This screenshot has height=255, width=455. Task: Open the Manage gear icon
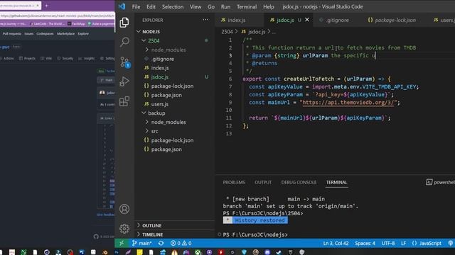124,228
